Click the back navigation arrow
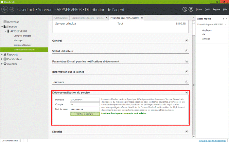Screen dimensions: 229x143 [5, 9]
